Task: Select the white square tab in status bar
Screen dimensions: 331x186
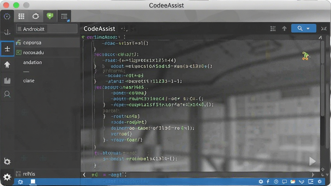Action: pyautogui.click(x=33, y=181)
